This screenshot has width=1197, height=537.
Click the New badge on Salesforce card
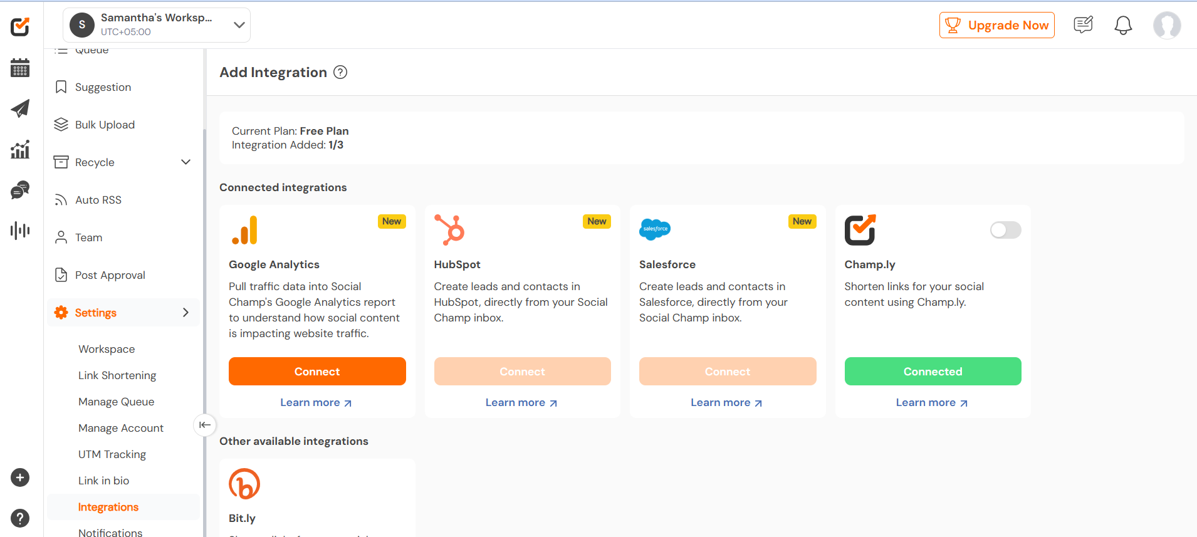[802, 221]
